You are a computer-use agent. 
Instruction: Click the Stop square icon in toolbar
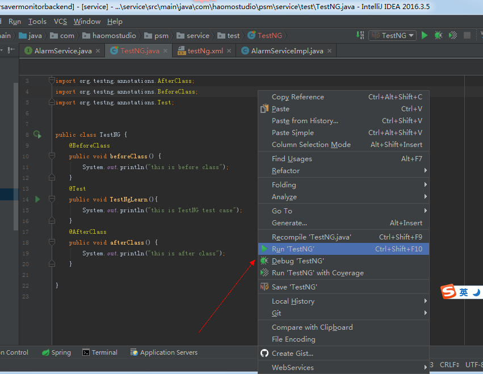pyautogui.click(x=467, y=35)
